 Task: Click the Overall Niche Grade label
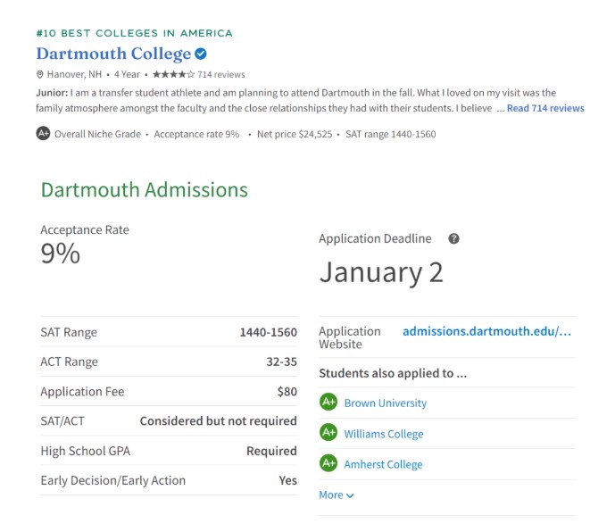pos(97,134)
